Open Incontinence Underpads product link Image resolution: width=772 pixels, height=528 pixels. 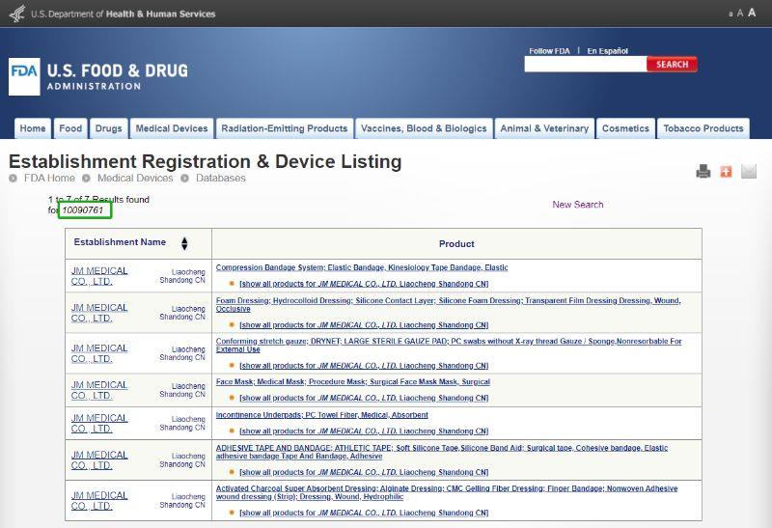coord(321,415)
